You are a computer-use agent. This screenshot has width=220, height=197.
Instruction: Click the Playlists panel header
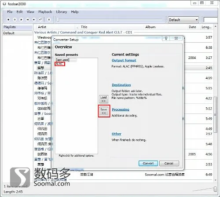18,27
